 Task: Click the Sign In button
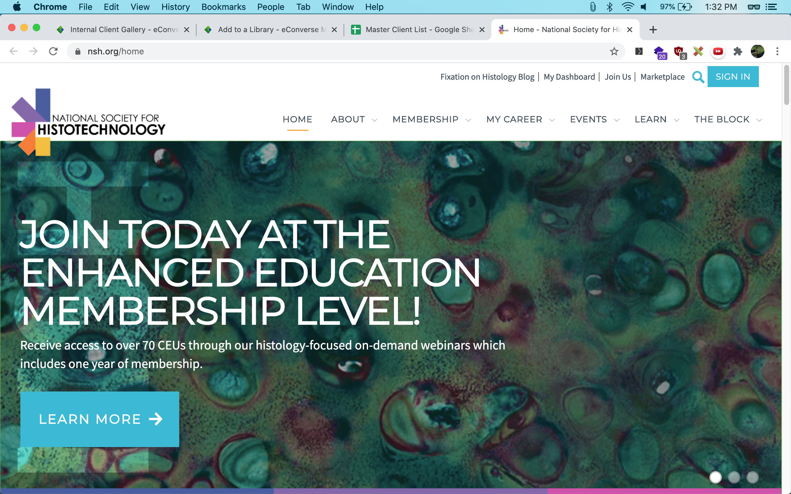pos(733,77)
